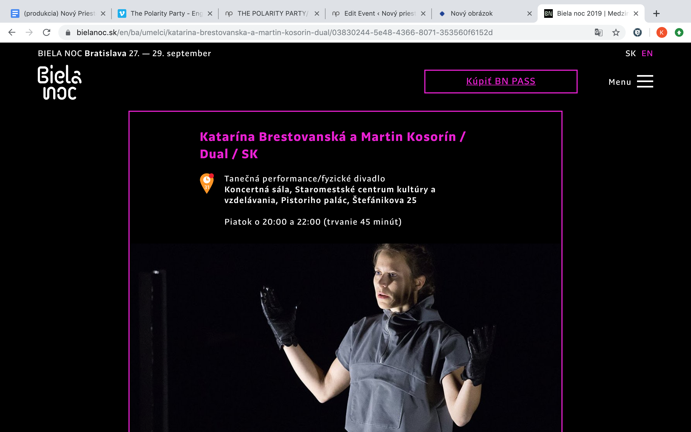Open the new tab plus button
The width and height of the screenshot is (691, 432).
656,13
